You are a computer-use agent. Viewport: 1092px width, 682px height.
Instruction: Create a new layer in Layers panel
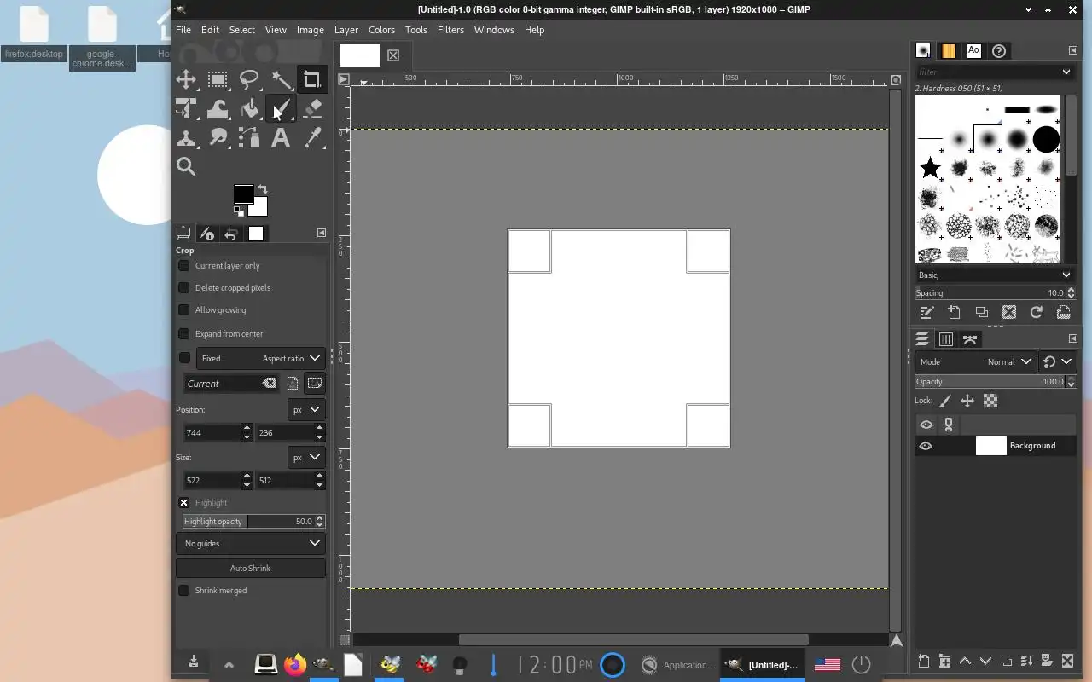924,661
